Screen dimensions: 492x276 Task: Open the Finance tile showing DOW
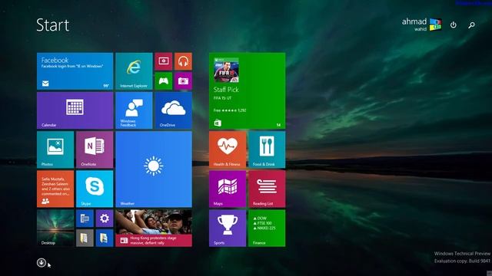point(267,228)
